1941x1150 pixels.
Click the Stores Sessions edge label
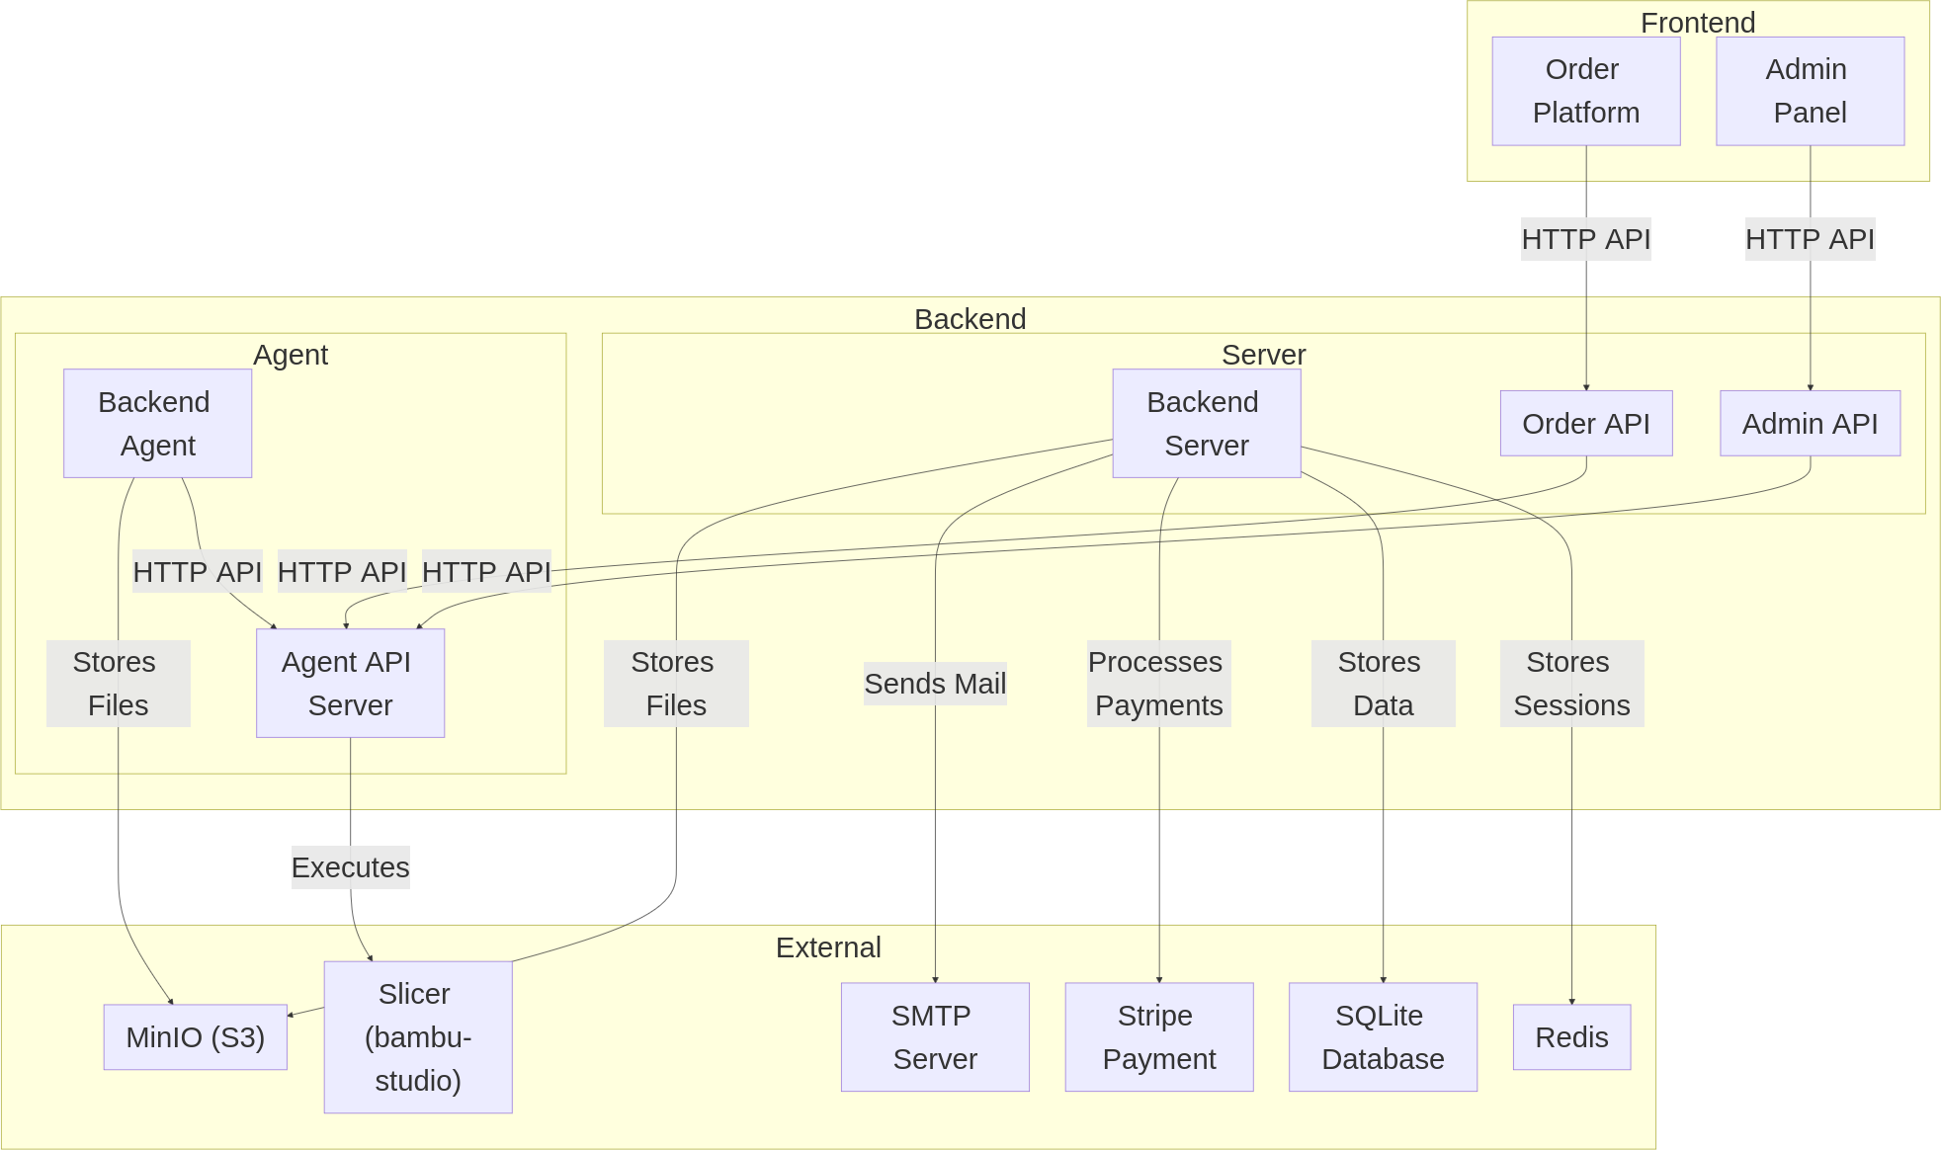pyautogui.click(x=1571, y=684)
